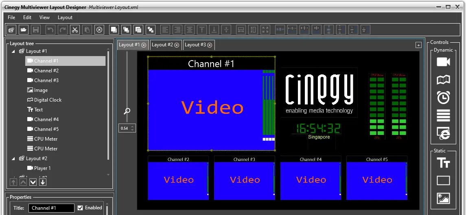
Task: Open the Edit menu
Action: click(x=27, y=17)
